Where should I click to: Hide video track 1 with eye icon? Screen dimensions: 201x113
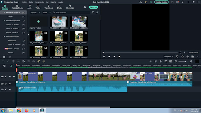14,76
